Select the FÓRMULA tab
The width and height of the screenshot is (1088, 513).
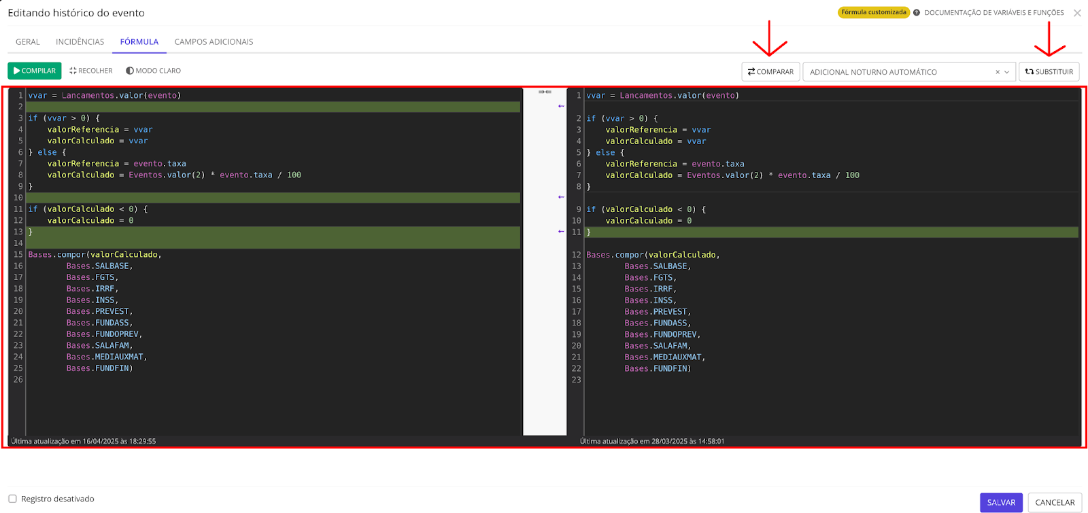139,42
